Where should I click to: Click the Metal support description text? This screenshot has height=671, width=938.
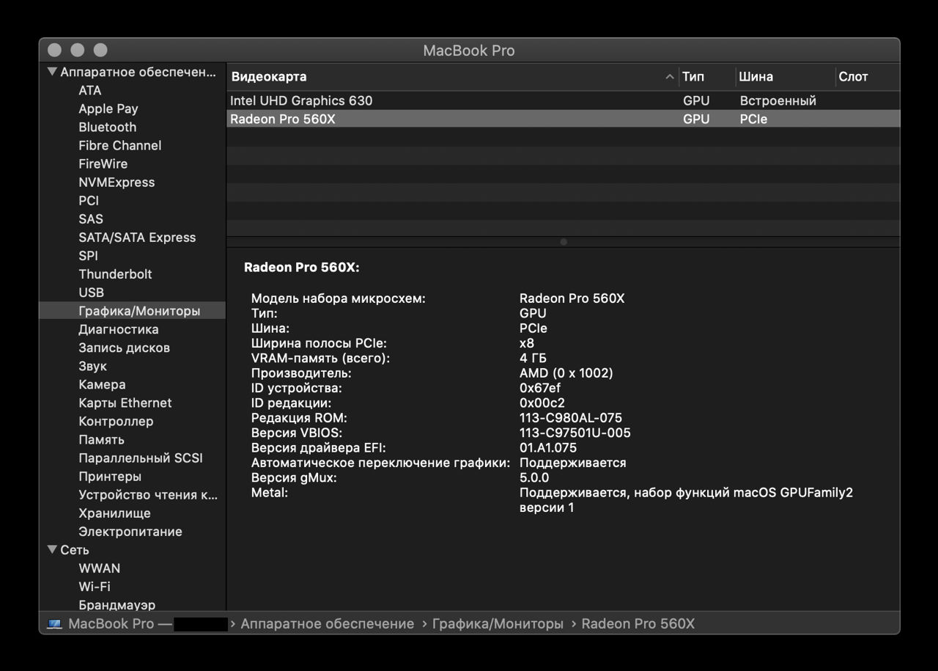(686, 500)
